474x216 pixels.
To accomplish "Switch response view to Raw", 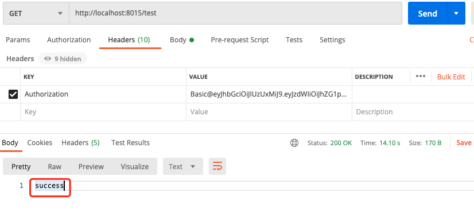I will click(x=55, y=166).
